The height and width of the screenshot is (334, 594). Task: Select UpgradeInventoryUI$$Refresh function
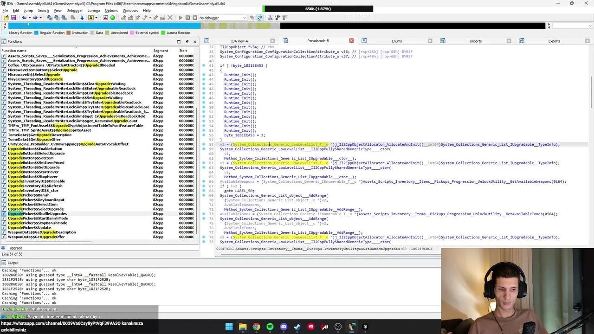[35, 186]
